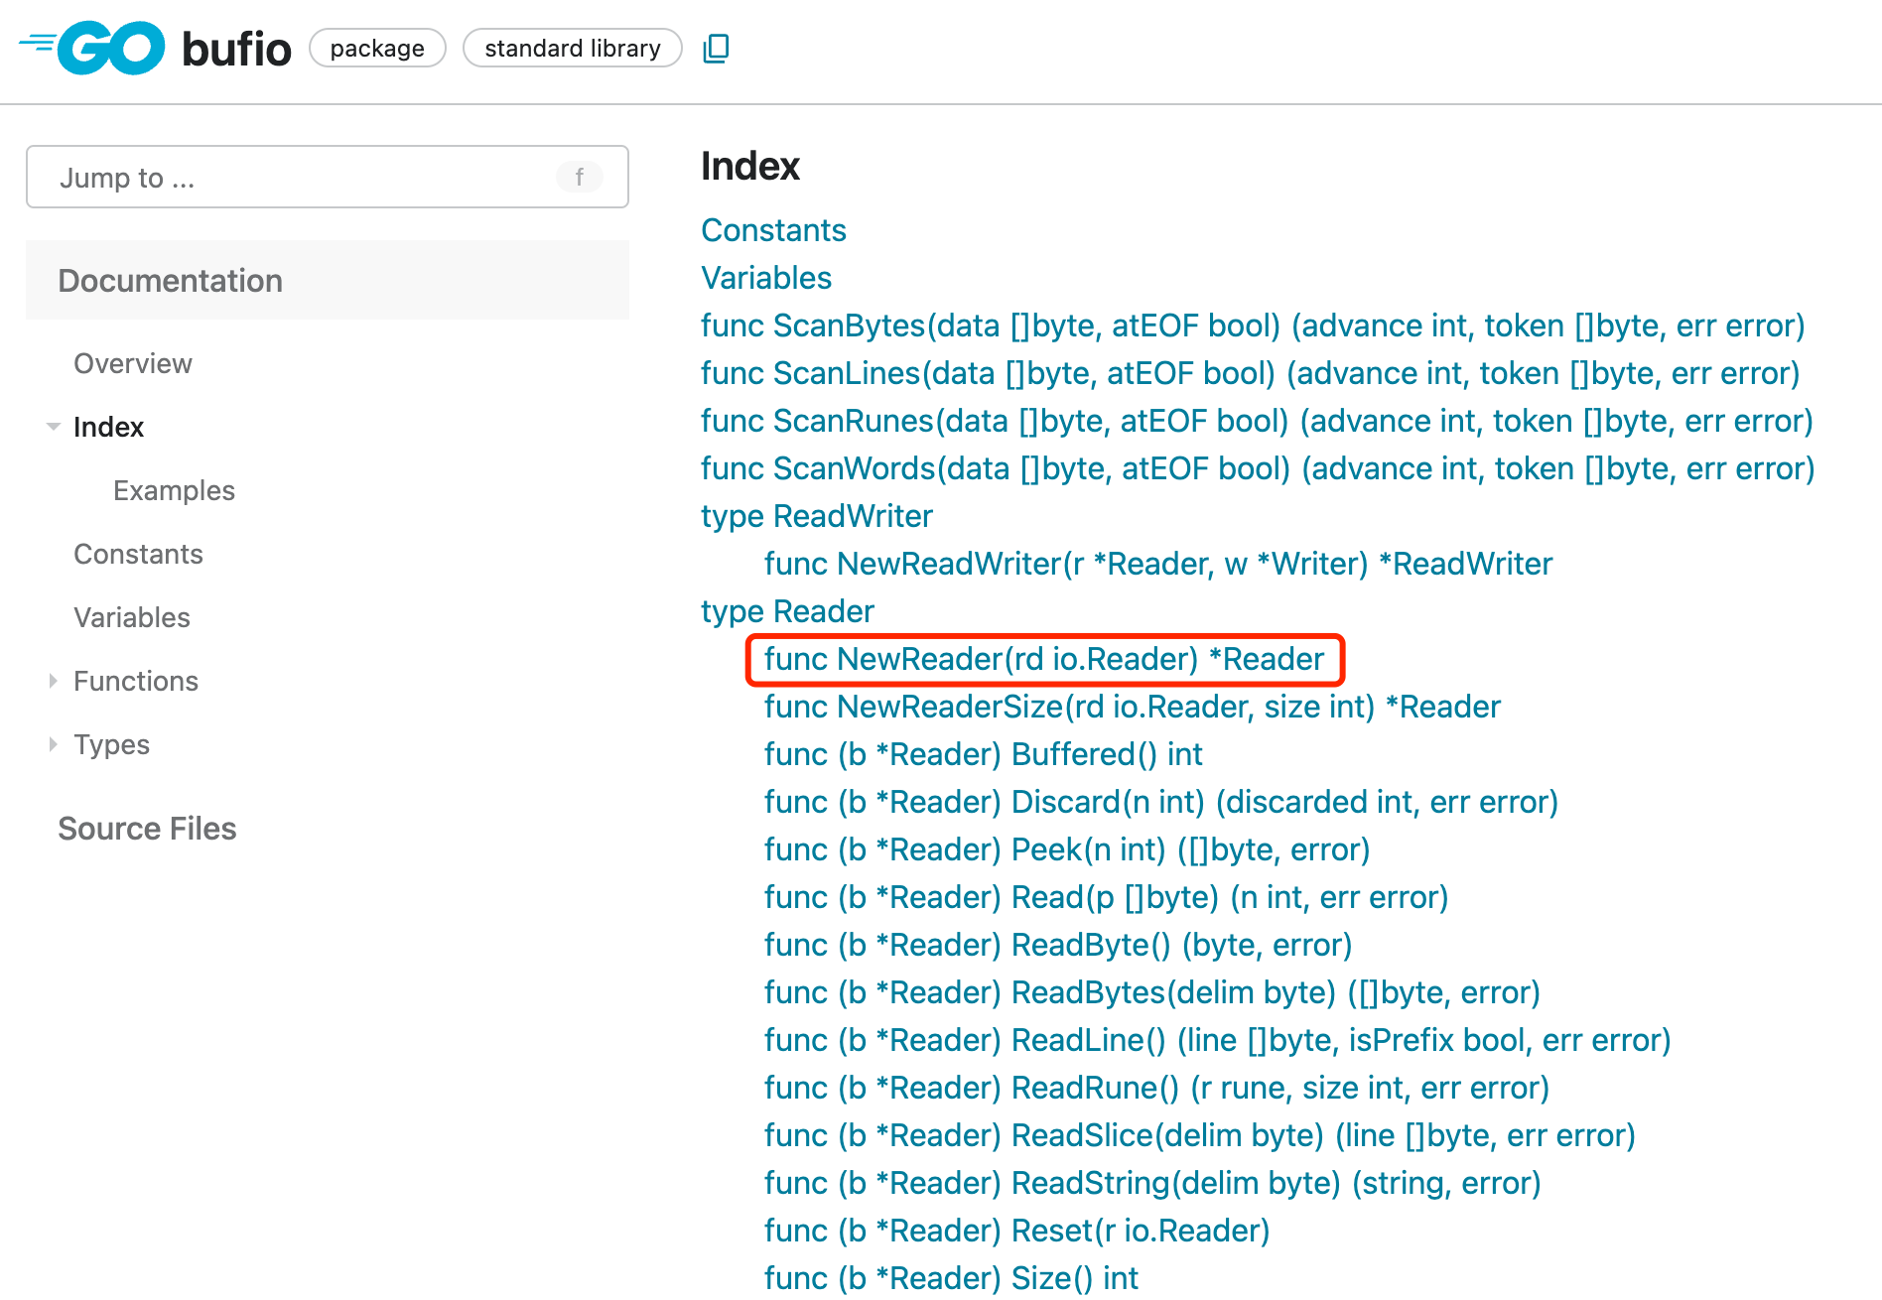Open func NewReader link
Viewport: 1882px width, 1300px height.
click(x=1043, y=659)
